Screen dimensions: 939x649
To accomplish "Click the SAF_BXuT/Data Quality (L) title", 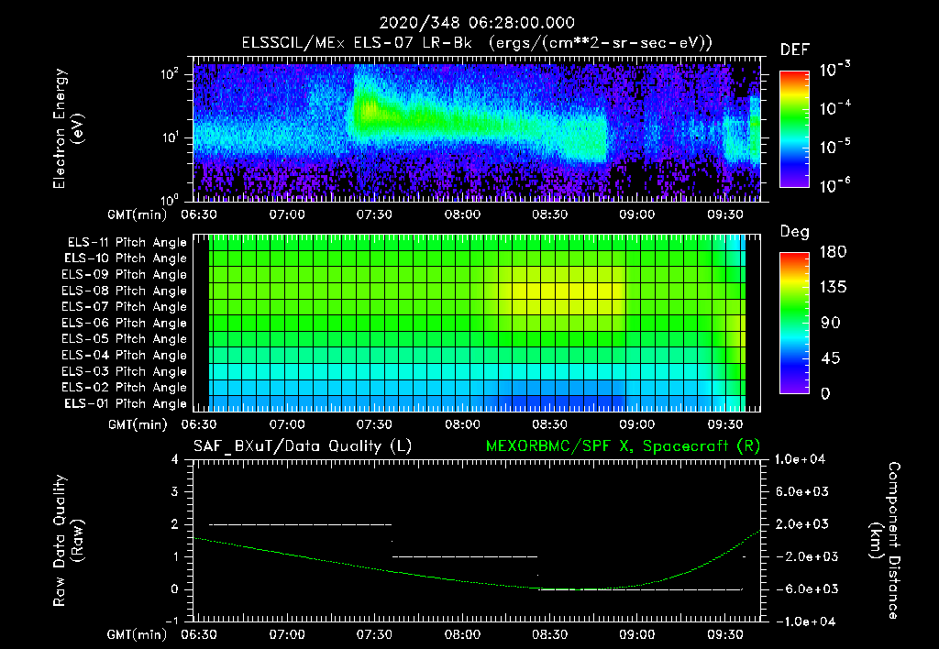I will click(x=303, y=446).
